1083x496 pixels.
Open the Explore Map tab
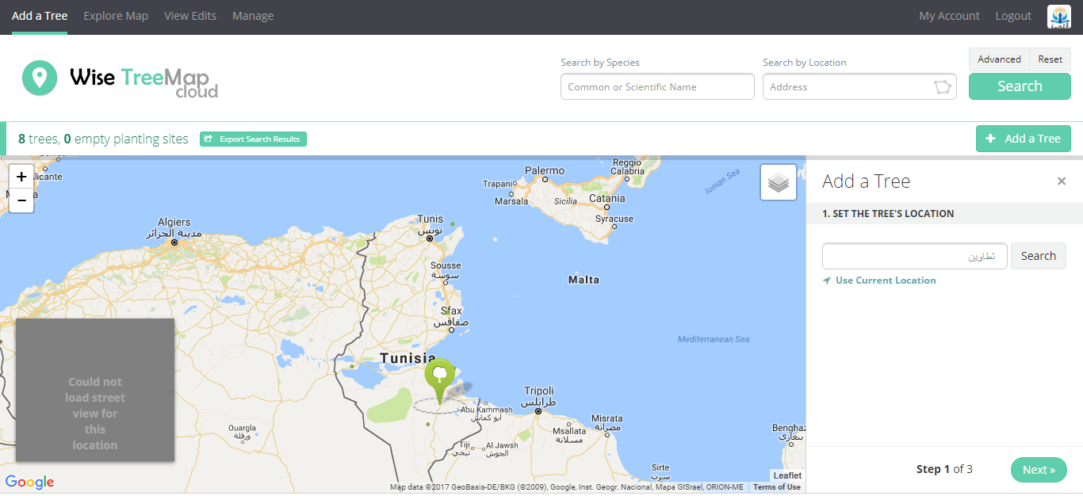point(116,16)
